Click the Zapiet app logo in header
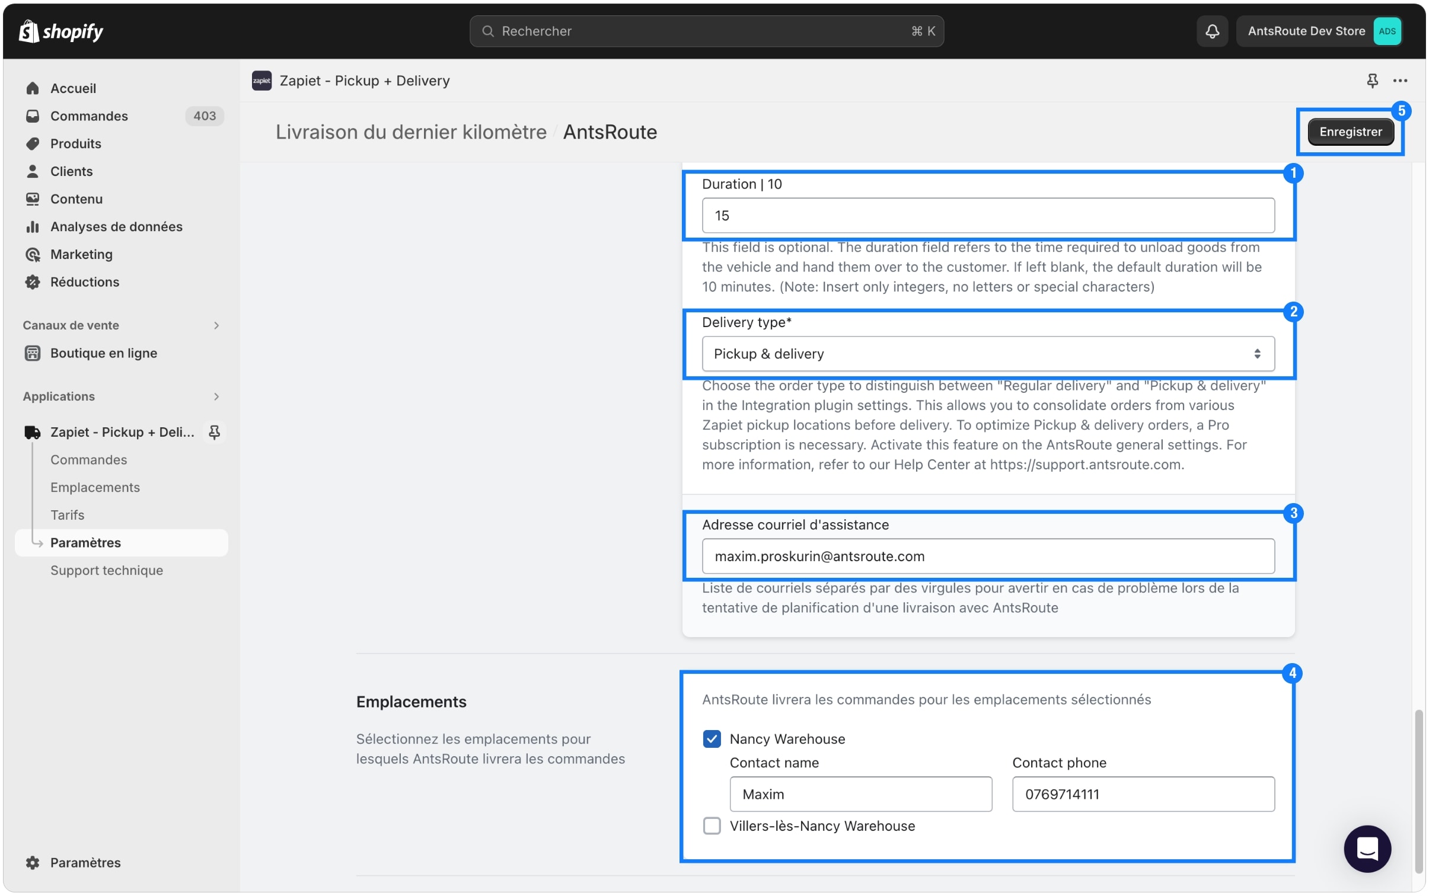The image size is (1429, 896). pos(261,81)
